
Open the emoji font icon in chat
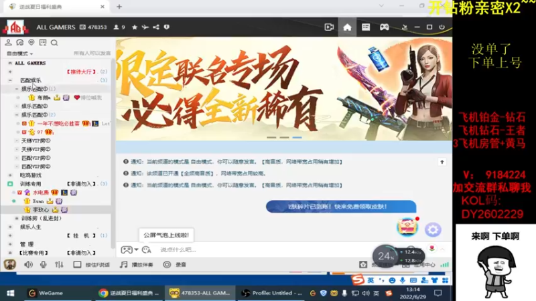[146, 249]
